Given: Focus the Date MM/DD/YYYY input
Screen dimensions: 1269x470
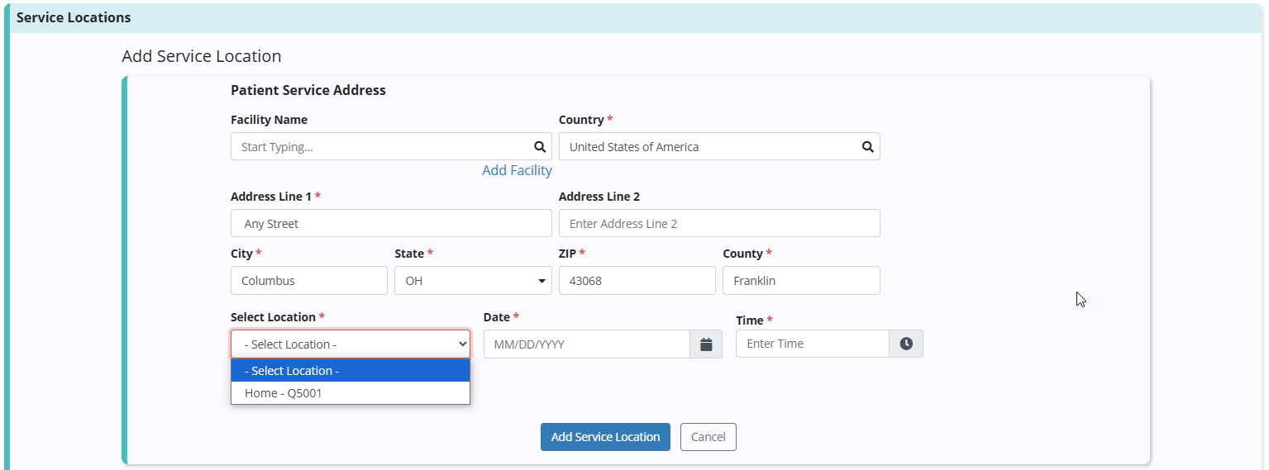Looking at the screenshot, I should [x=586, y=344].
